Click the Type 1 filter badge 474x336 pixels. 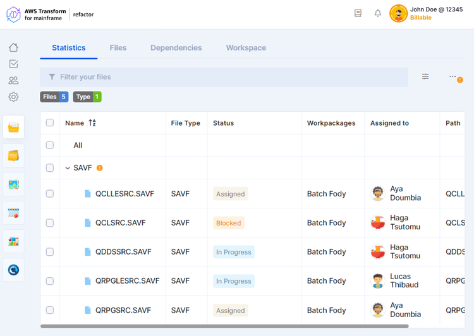[87, 97]
